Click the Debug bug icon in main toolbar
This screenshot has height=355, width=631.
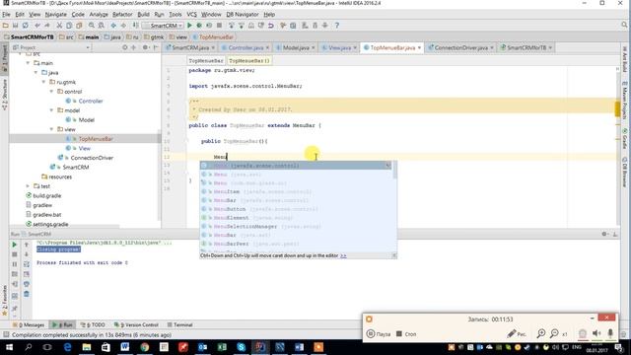199,26
